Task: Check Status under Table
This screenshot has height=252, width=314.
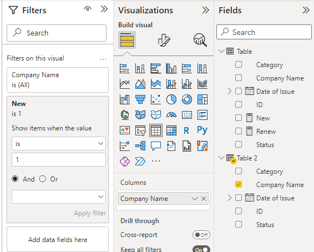Action: 239,144
